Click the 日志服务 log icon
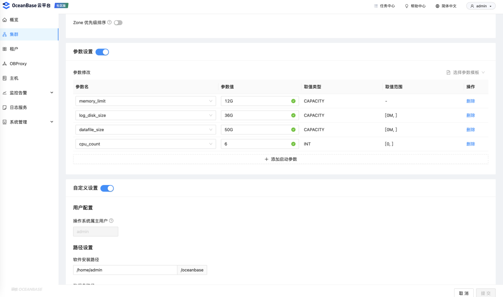Screen dimensions: 503x297 pos(5,107)
